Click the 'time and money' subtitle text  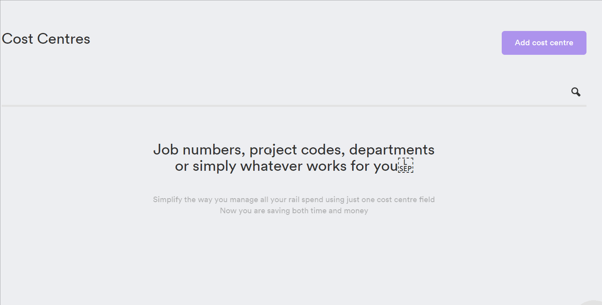[339, 211]
